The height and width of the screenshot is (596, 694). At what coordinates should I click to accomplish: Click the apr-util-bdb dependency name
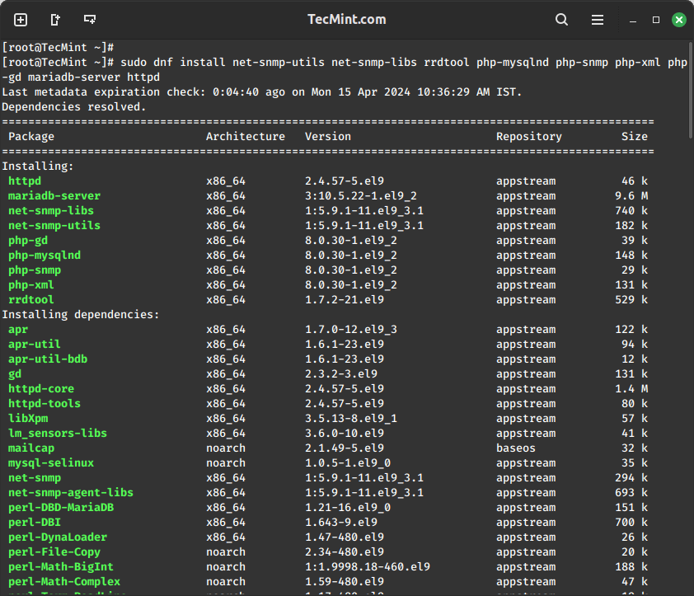pos(48,359)
